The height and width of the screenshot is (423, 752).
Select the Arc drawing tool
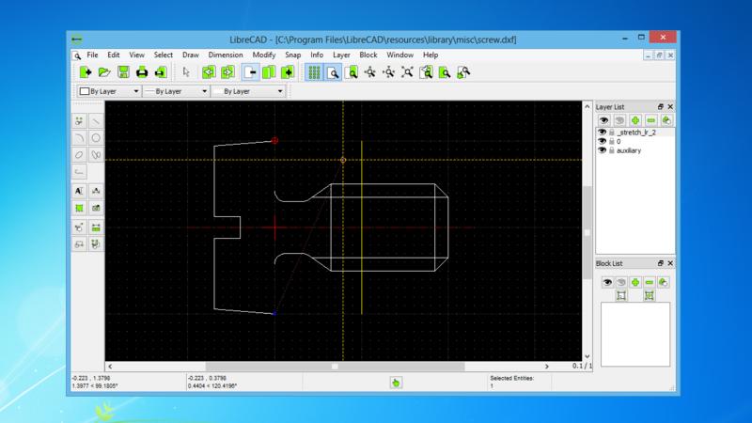tap(79, 137)
